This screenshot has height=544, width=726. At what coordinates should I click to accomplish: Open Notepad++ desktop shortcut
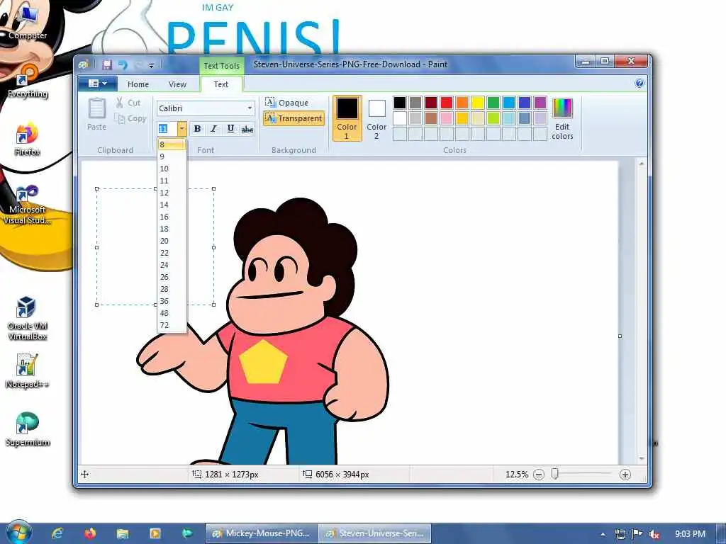point(27,371)
